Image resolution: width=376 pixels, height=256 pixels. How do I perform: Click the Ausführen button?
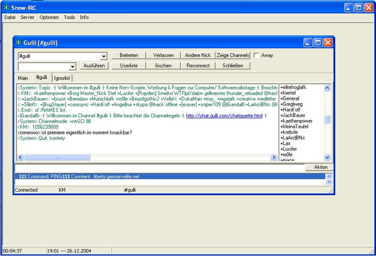point(94,65)
